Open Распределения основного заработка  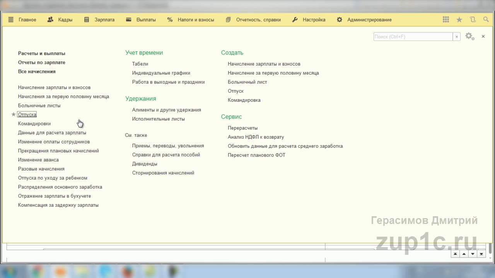coord(60,187)
